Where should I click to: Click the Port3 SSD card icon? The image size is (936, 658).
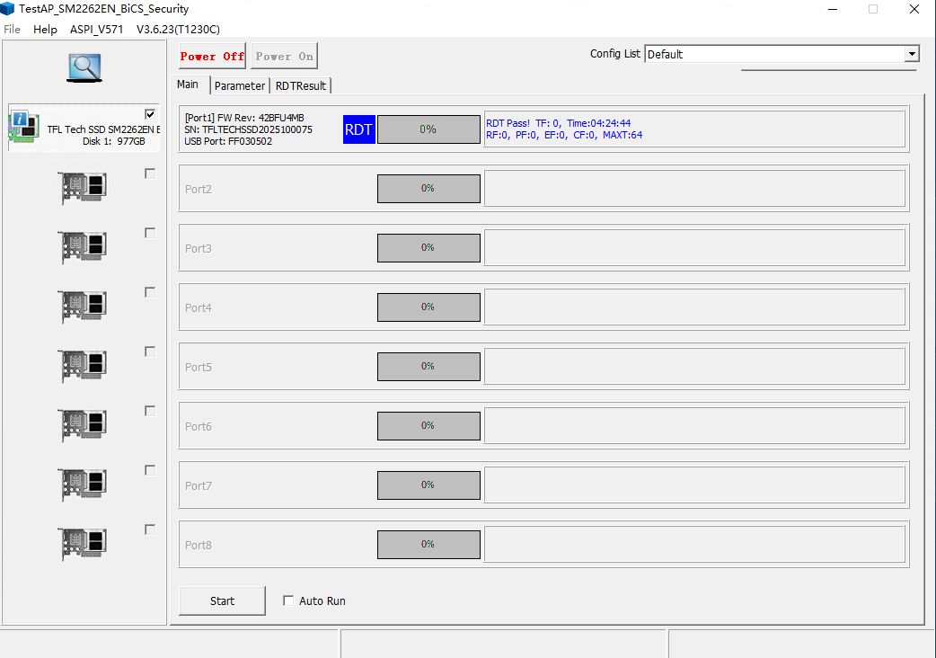[x=84, y=246]
